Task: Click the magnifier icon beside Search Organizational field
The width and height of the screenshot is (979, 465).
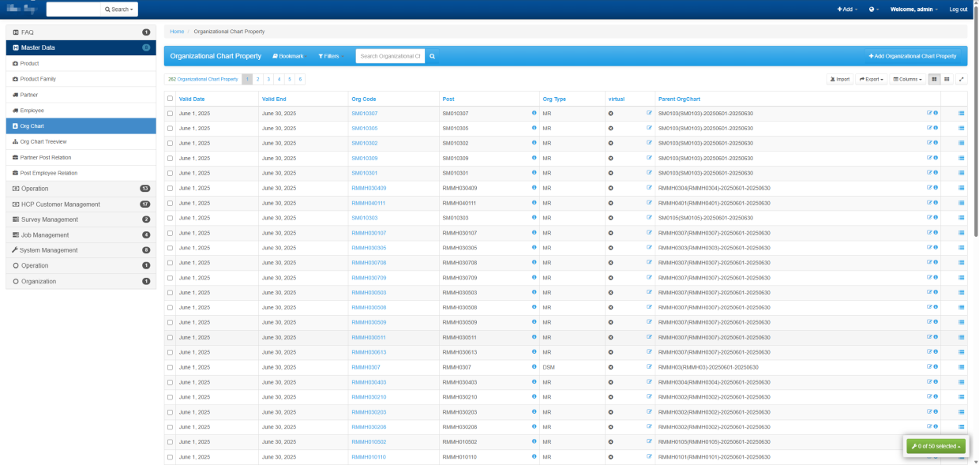Action: coord(432,56)
